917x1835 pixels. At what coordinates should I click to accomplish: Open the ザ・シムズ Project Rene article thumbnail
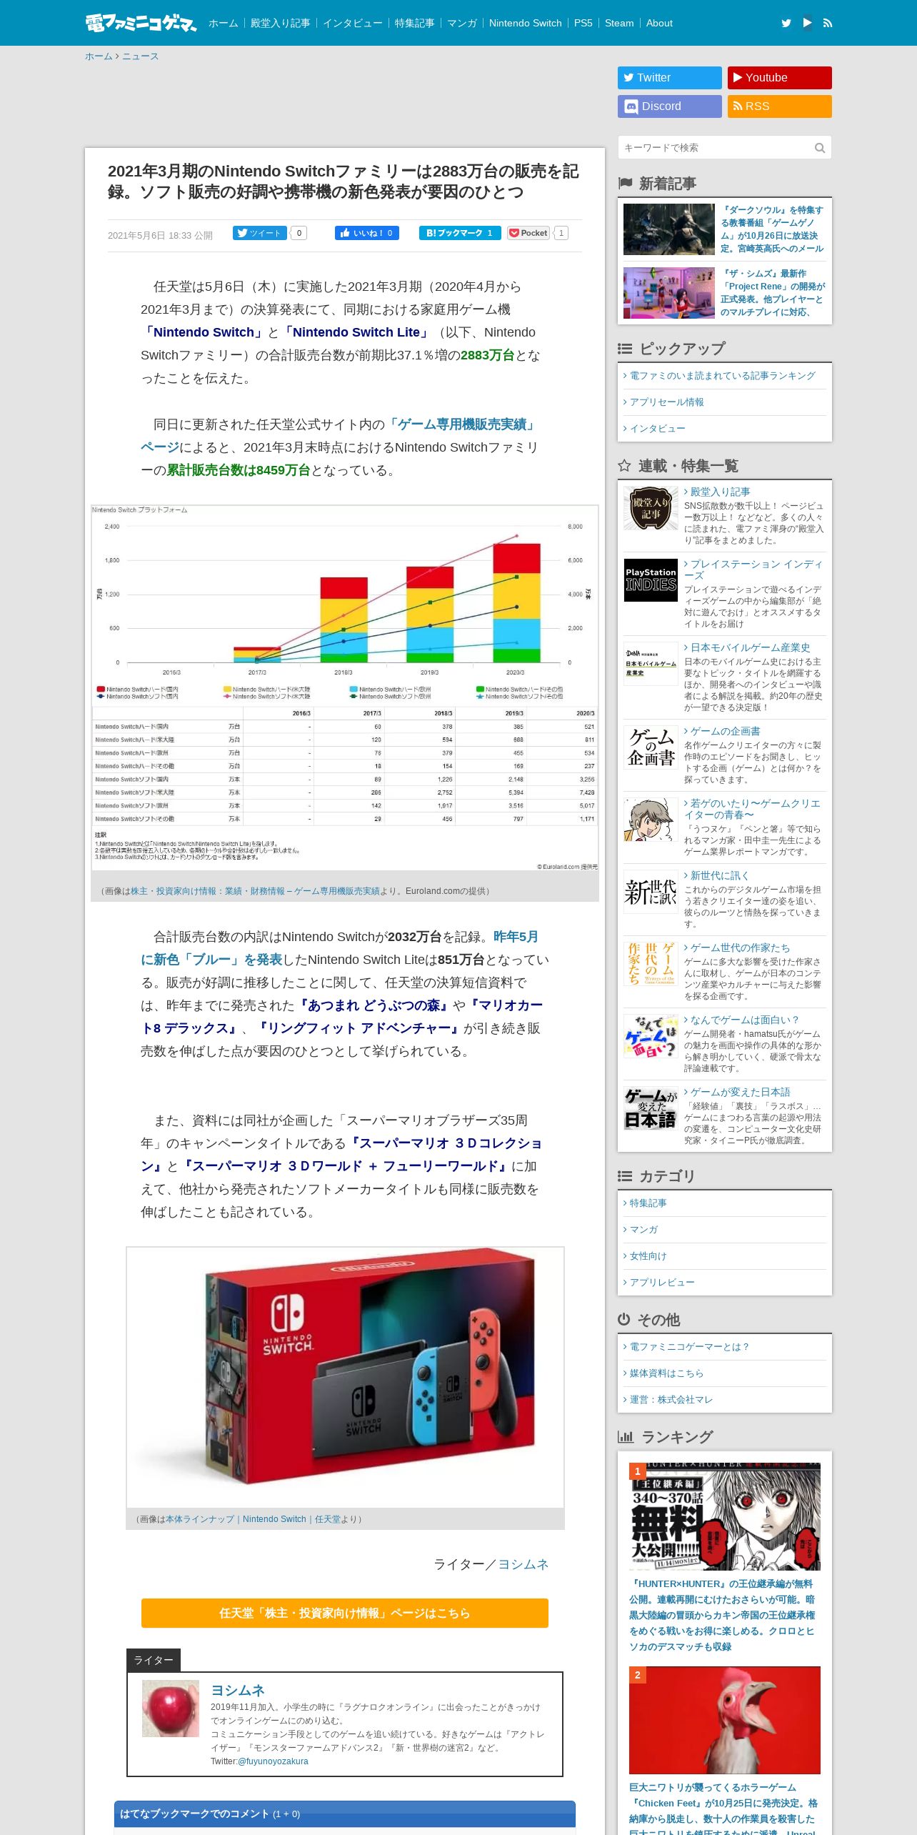coord(669,293)
